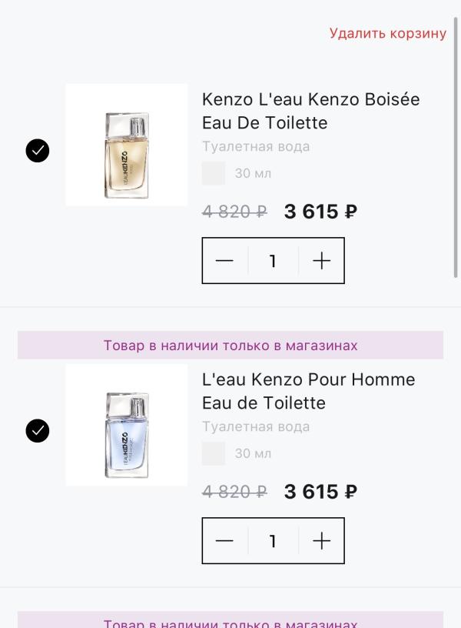Click the 3 615 ₽ price of Boisée
This screenshot has width=461, height=628.
[x=320, y=212]
